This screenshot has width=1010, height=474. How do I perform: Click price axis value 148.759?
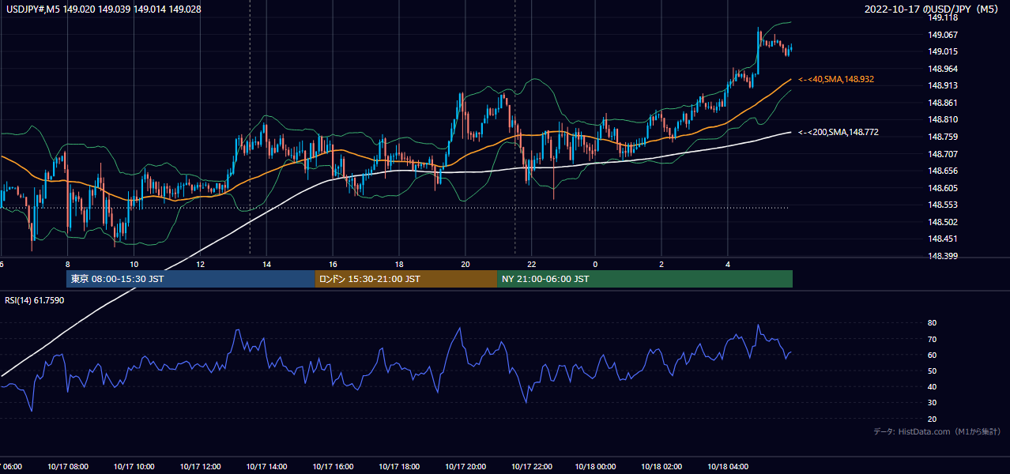pyautogui.click(x=943, y=137)
